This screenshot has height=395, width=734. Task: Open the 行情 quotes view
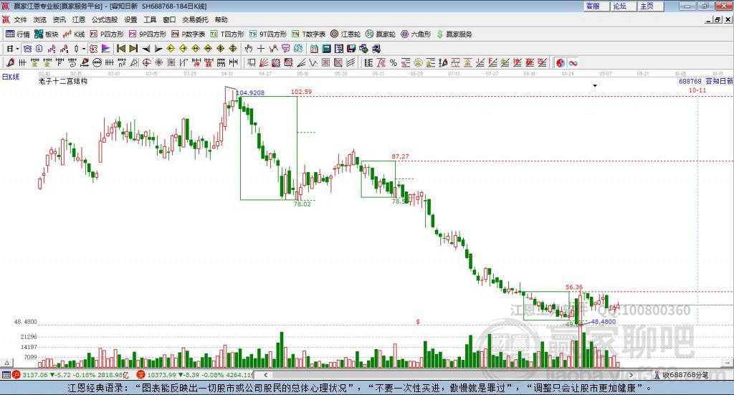coord(18,34)
